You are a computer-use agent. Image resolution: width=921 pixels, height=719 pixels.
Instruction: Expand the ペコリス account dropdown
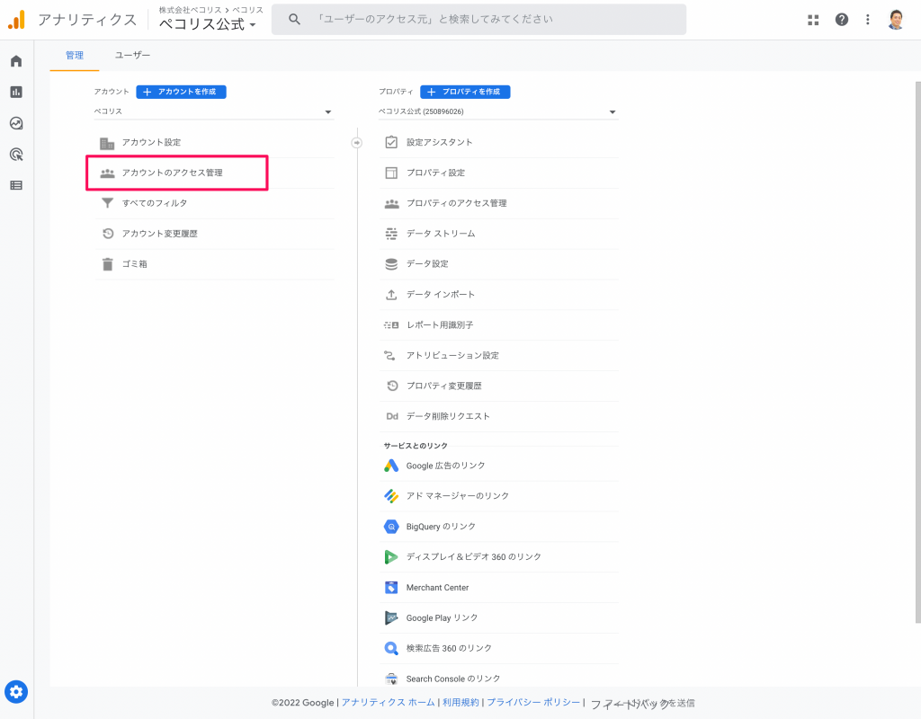coord(214,111)
